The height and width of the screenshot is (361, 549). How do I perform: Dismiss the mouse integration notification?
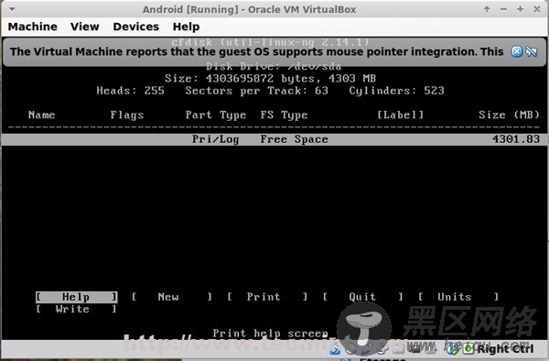click(516, 51)
